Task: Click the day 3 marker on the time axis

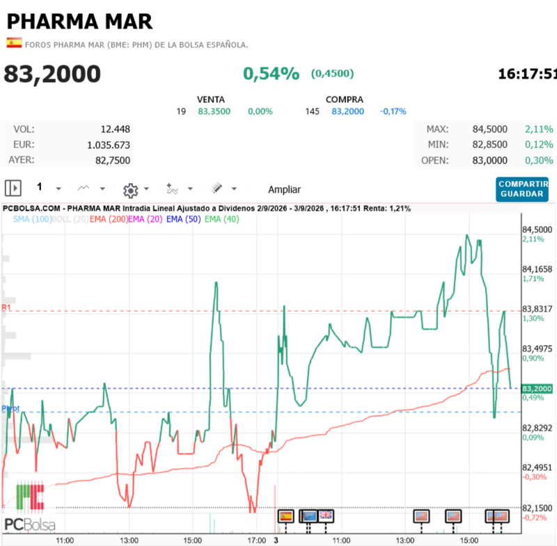Action: [x=276, y=540]
